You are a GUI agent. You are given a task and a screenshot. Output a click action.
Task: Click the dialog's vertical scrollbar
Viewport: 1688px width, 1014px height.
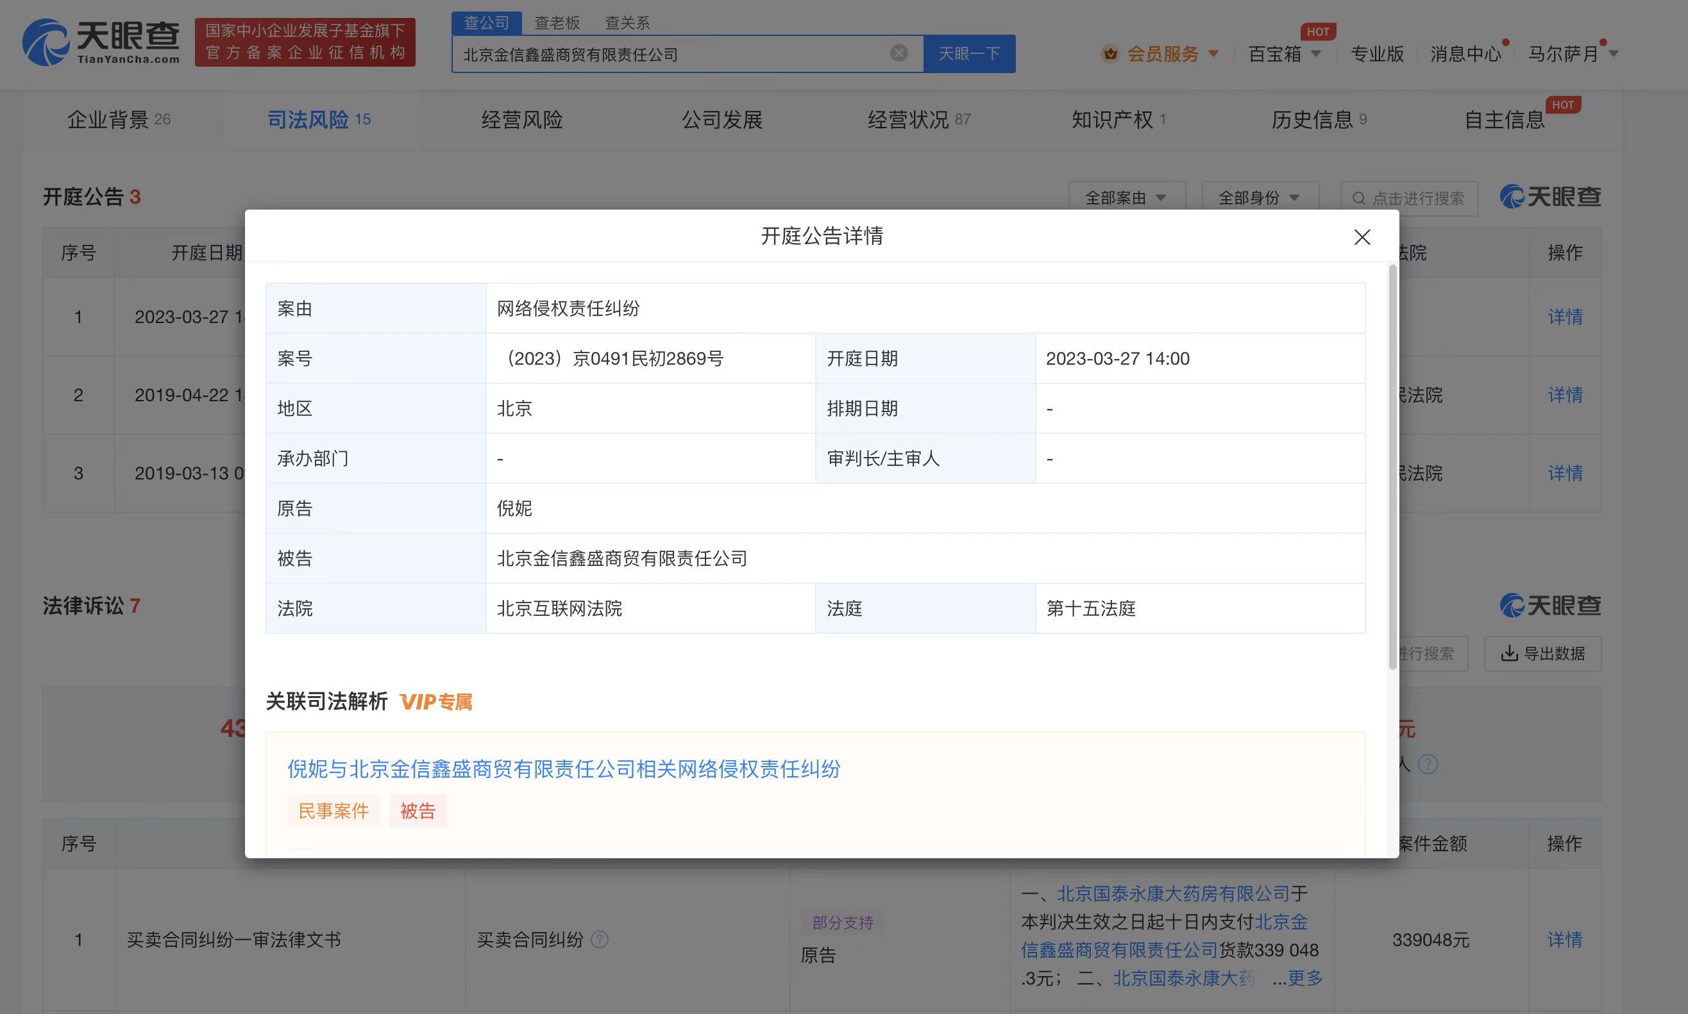1392,467
